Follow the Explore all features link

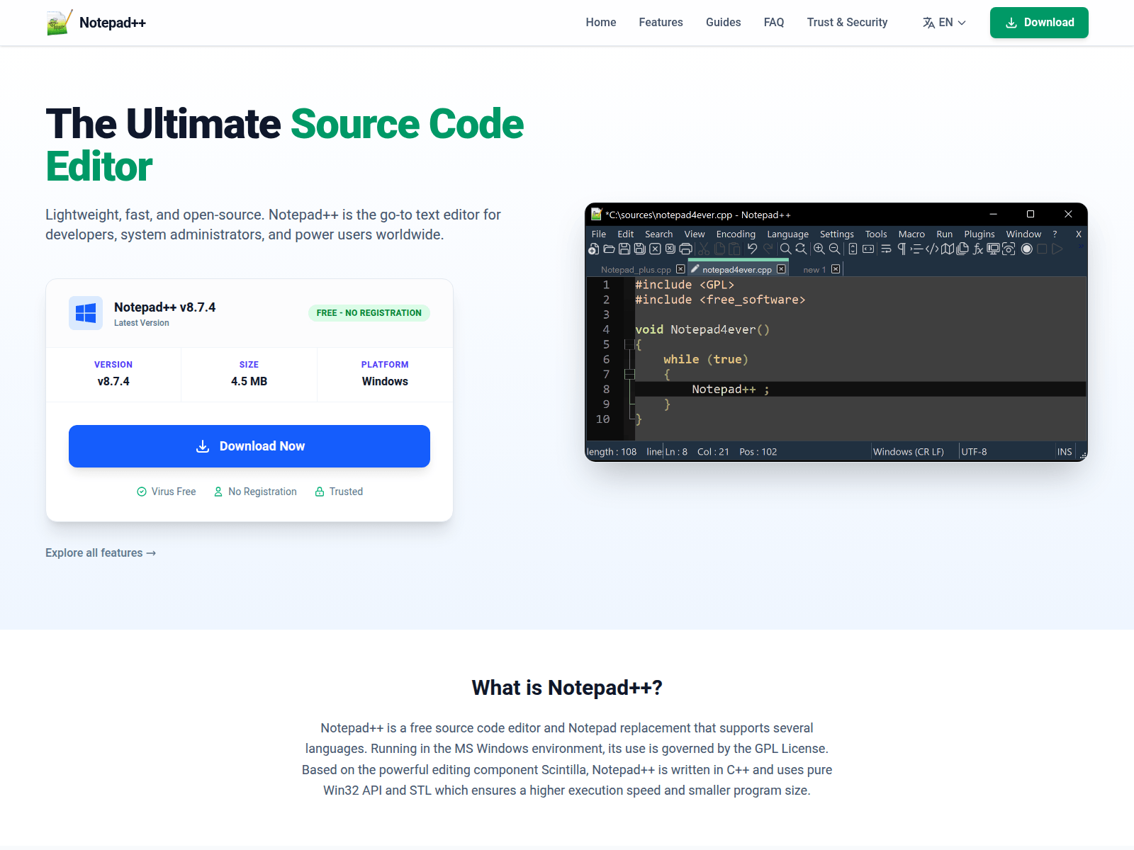click(101, 553)
